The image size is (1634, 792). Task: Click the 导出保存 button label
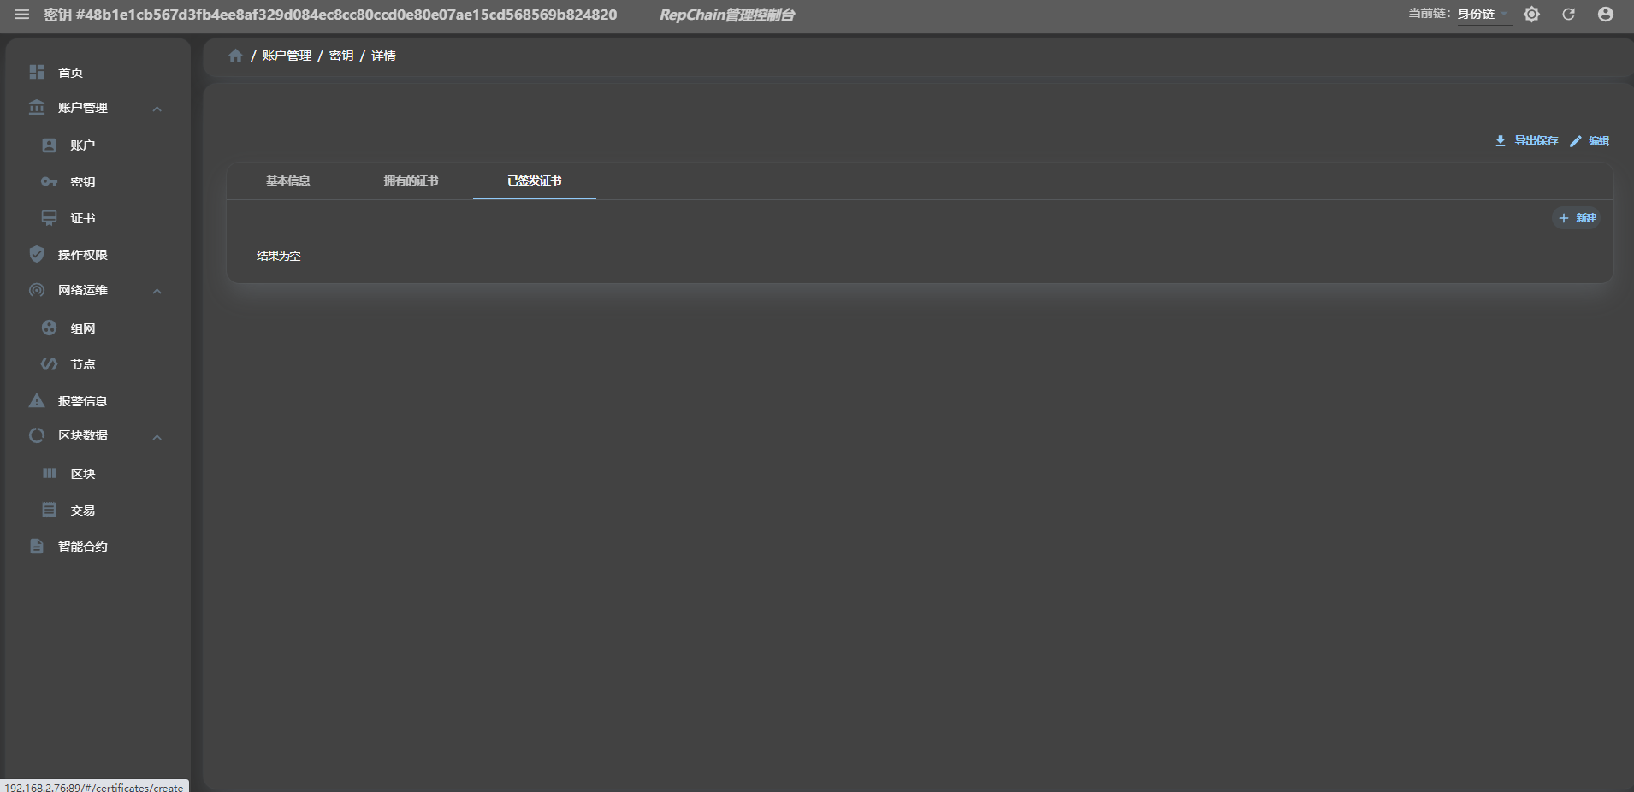click(x=1536, y=140)
